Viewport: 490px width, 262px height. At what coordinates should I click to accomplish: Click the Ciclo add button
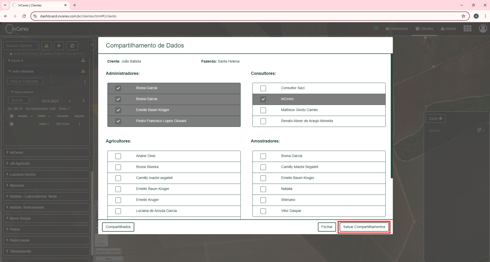click(x=435, y=118)
